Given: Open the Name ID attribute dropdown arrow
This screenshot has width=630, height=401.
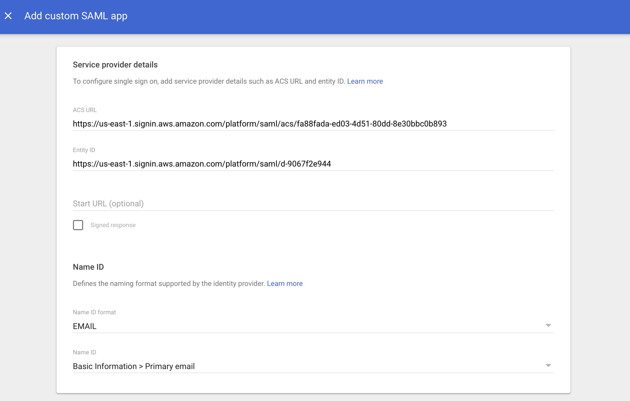Looking at the screenshot, I should pos(548,366).
